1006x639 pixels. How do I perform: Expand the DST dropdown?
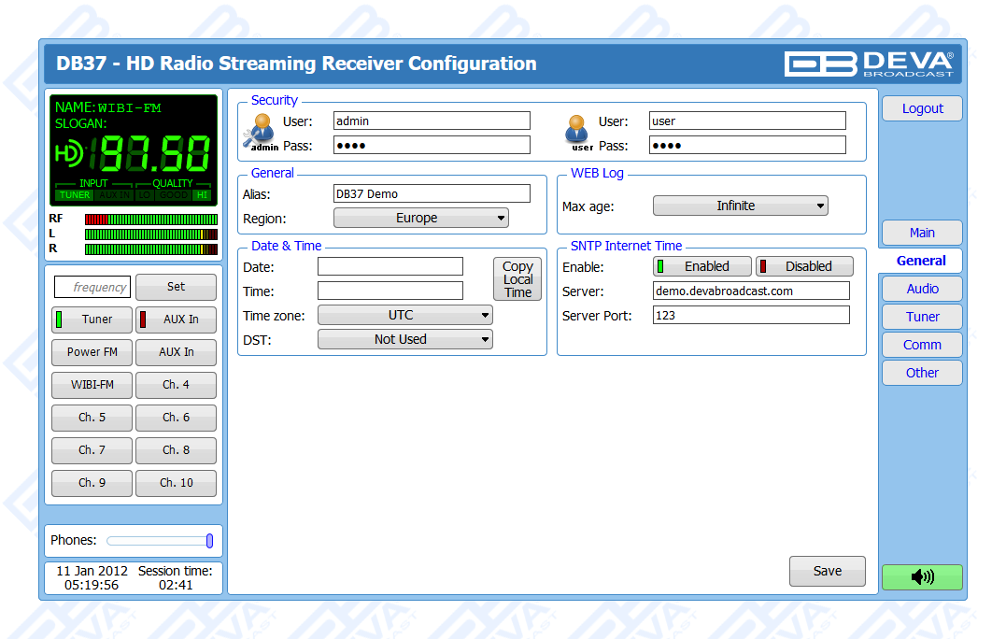(x=404, y=340)
